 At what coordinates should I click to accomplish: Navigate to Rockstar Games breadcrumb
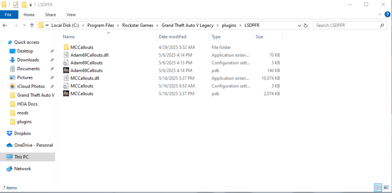click(x=138, y=25)
